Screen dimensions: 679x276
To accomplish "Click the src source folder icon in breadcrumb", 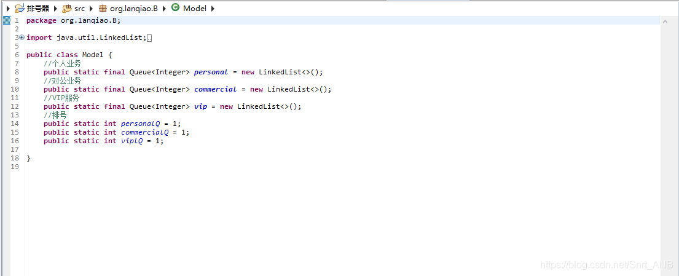I will point(67,8).
